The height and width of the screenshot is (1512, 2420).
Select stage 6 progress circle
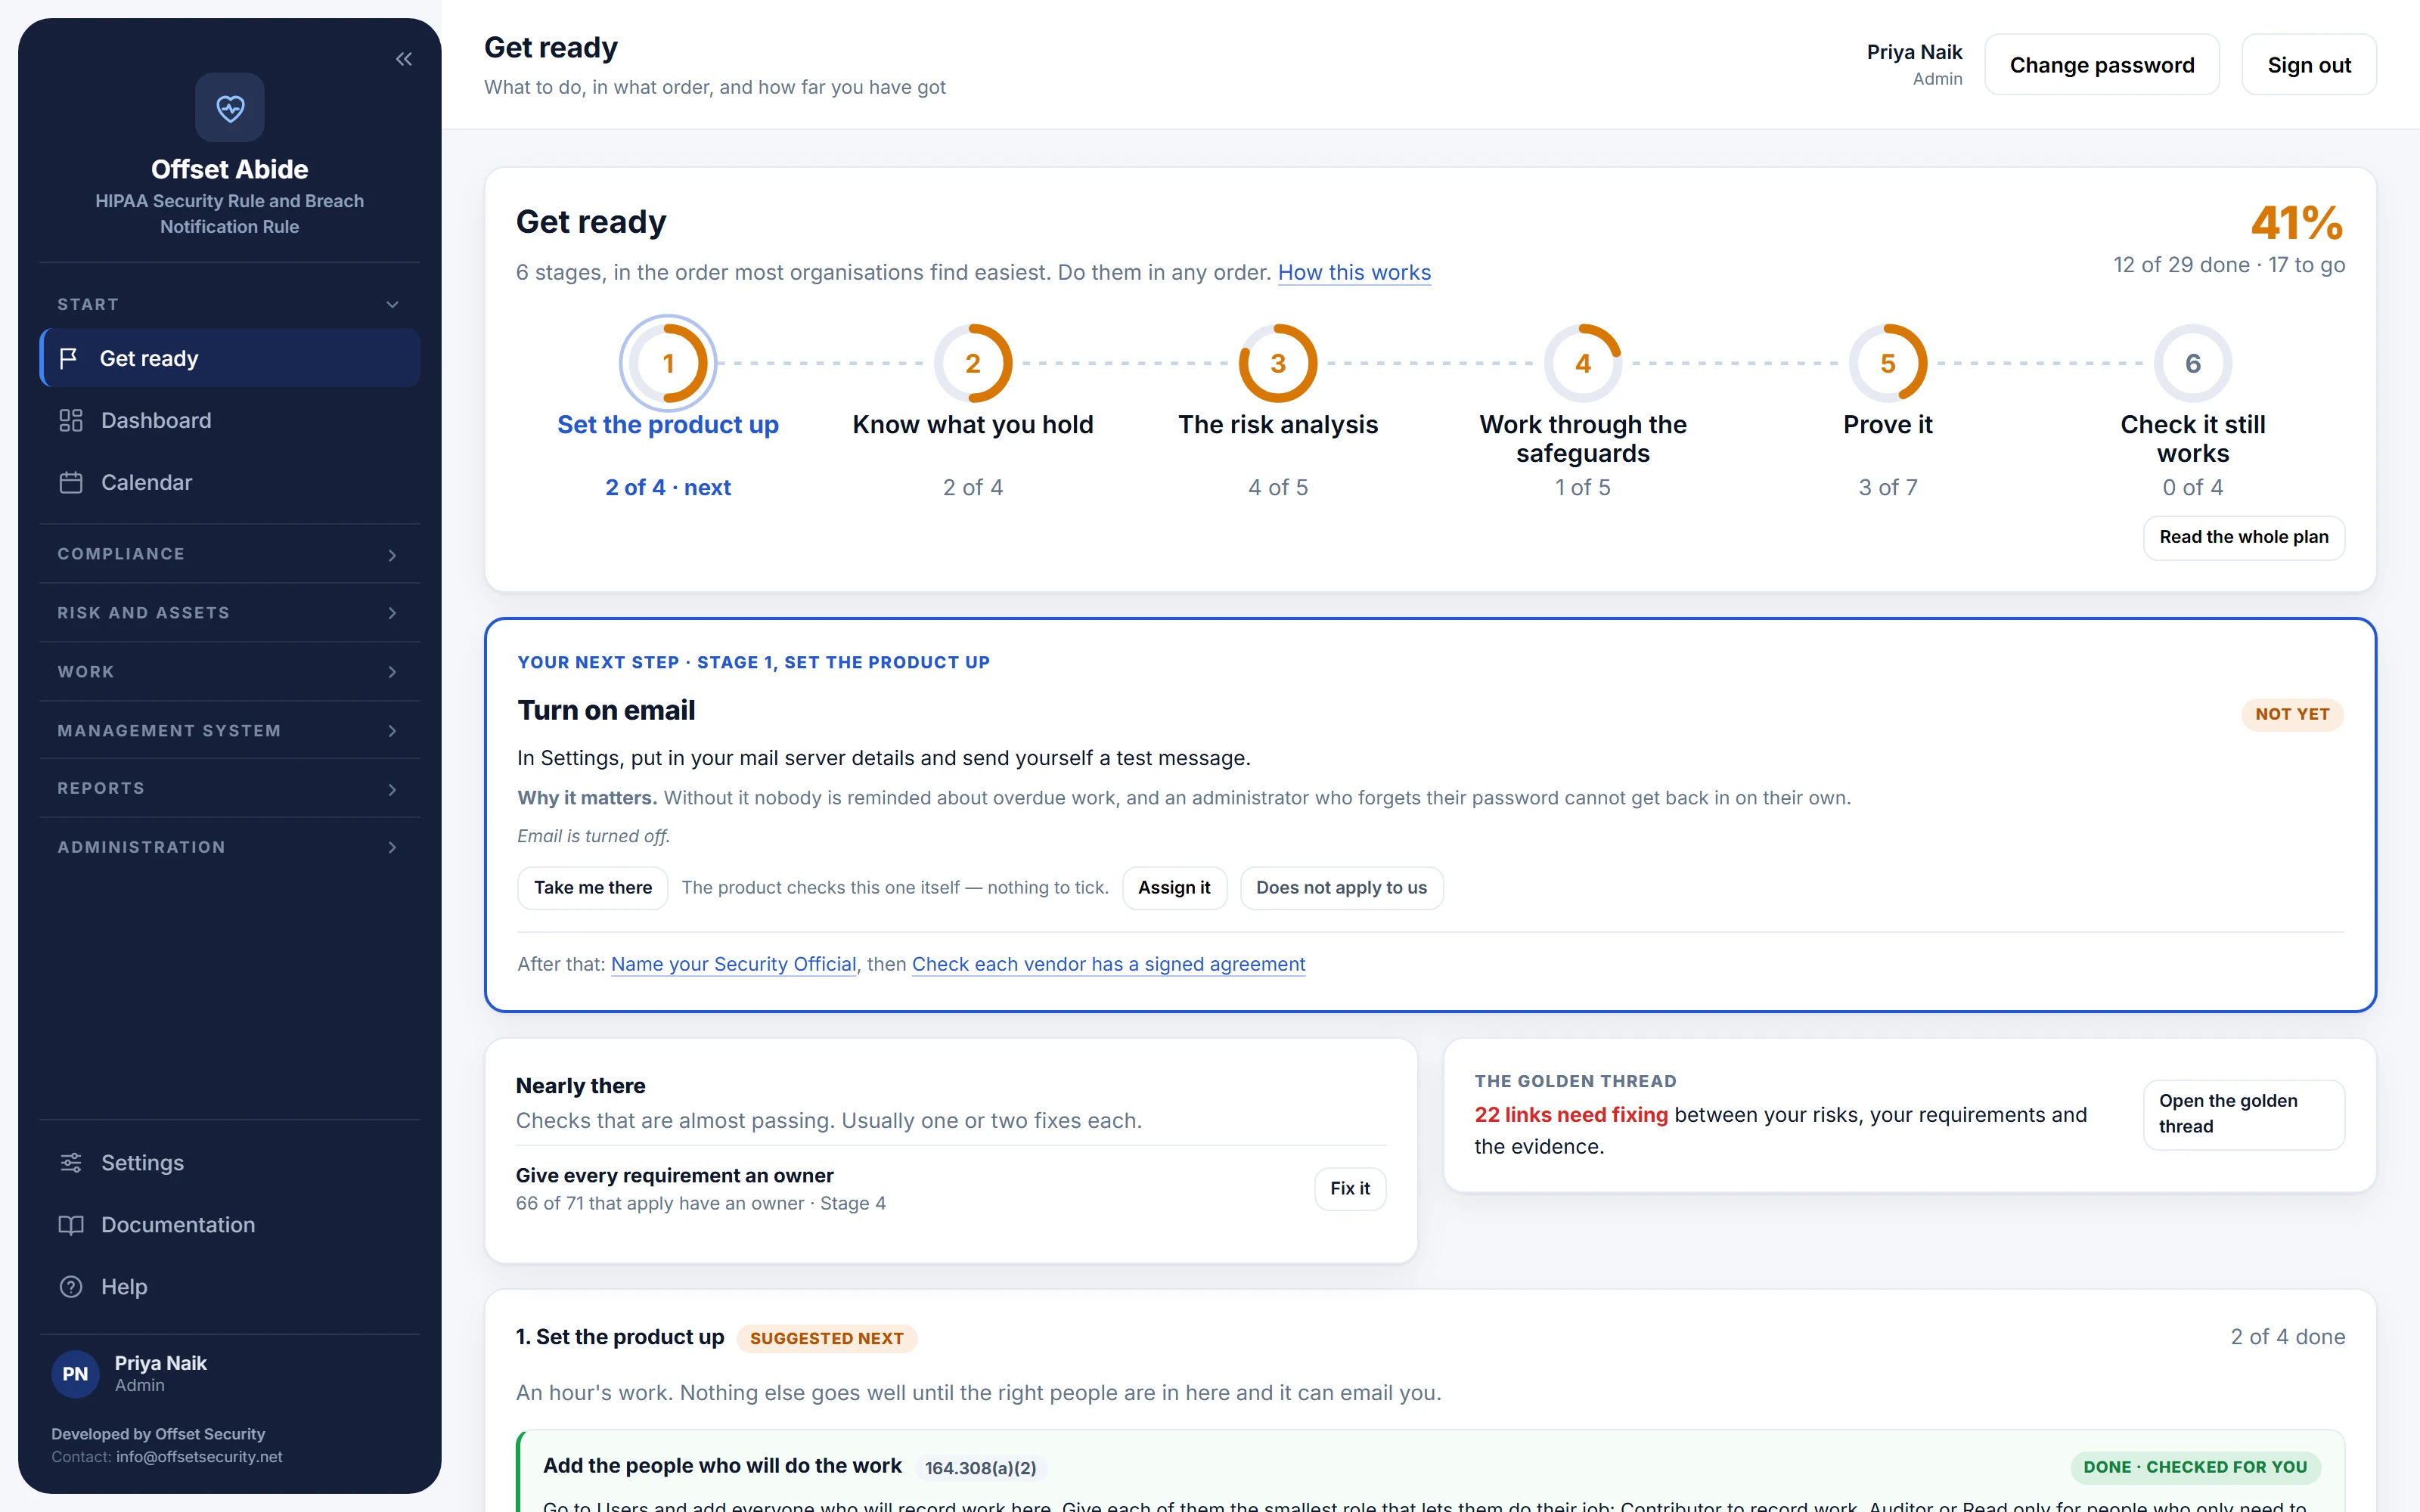pyautogui.click(x=2193, y=363)
